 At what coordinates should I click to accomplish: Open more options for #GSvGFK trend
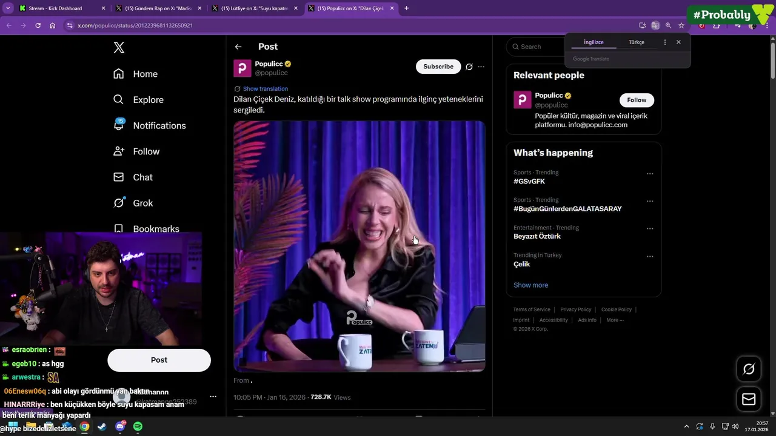pyautogui.click(x=650, y=174)
